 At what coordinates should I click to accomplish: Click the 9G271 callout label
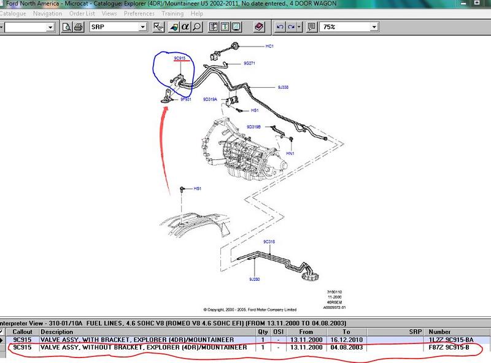click(249, 63)
